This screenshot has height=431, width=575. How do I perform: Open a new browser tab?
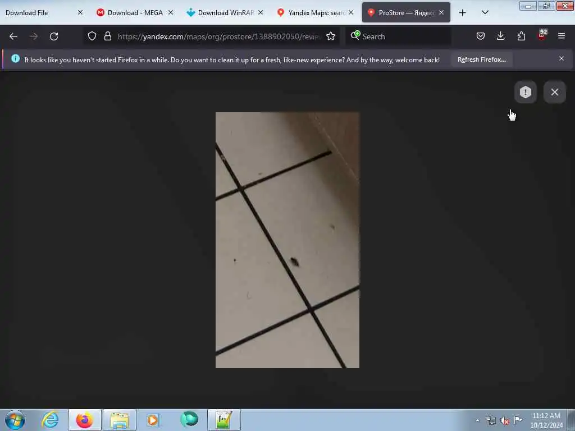click(463, 13)
